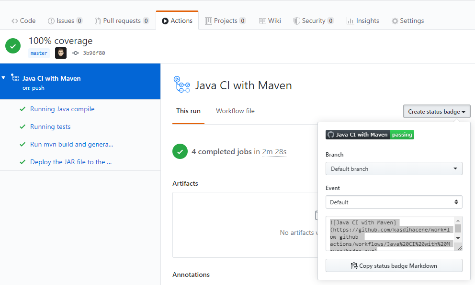475x285 pixels.
Task: Select the This run tab
Action: coord(189,111)
